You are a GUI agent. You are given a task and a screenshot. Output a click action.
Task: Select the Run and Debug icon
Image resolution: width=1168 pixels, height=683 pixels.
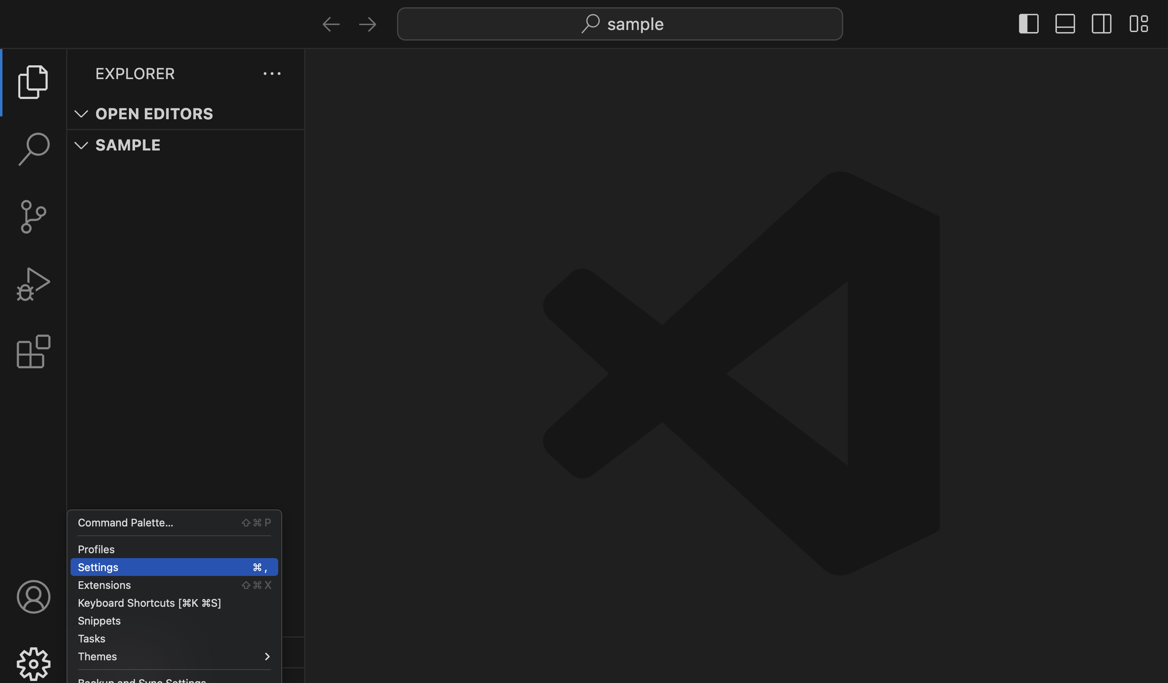[33, 284]
